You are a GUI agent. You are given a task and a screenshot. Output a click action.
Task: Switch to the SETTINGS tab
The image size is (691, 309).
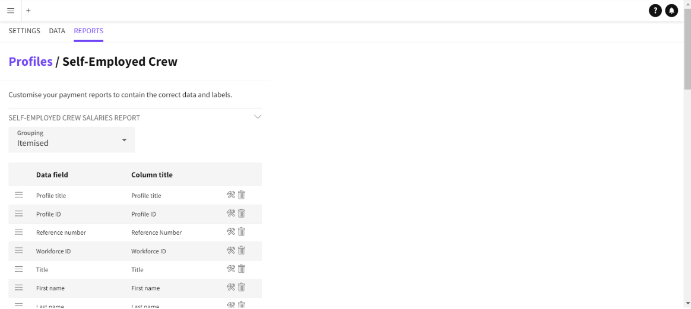pyautogui.click(x=24, y=31)
